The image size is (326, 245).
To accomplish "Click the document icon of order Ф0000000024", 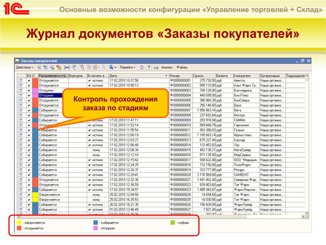I will (20, 195).
